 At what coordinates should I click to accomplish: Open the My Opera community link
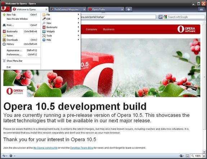(45, 148)
